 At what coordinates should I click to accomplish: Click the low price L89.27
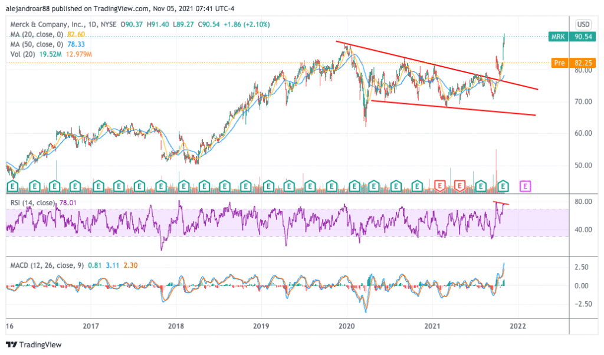click(183, 24)
